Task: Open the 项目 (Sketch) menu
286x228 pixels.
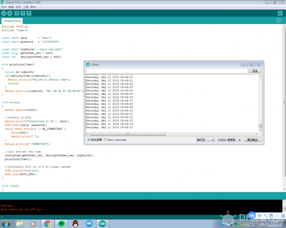Action: (x=18, y=7)
